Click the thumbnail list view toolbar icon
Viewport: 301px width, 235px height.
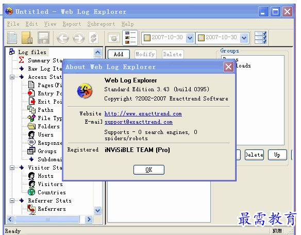coord(130,38)
